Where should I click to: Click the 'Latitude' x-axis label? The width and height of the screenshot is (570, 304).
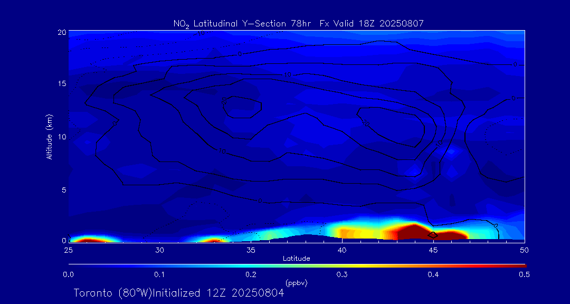tap(296, 259)
